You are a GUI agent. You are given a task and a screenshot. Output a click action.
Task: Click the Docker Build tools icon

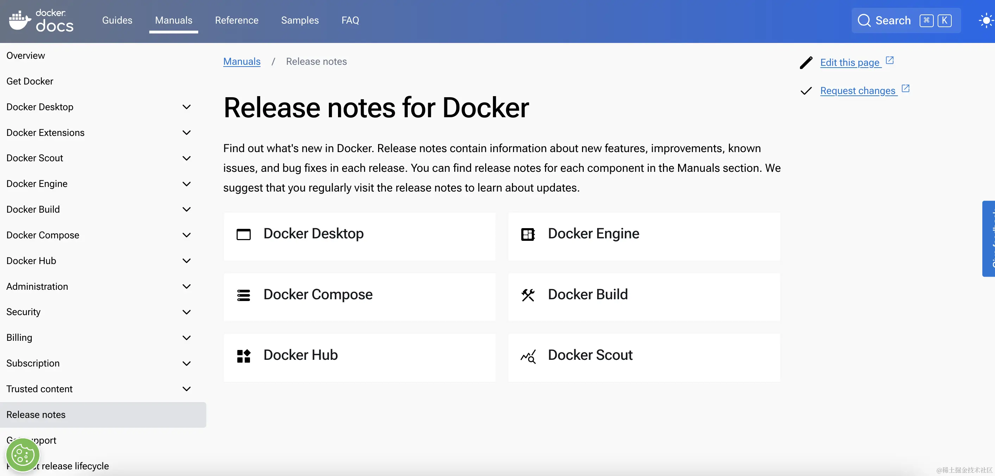click(528, 295)
